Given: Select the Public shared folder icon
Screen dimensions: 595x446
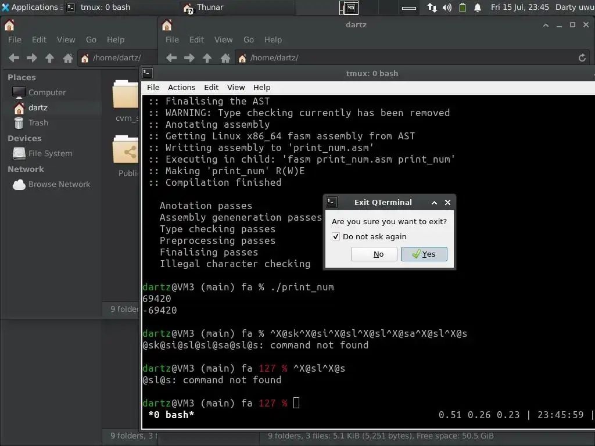Looking at the screenshot, I should tap(126, 150).
